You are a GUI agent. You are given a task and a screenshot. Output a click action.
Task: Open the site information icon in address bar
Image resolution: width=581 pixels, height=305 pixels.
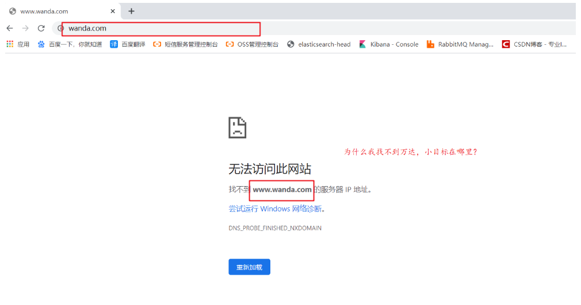pos(60,28)
